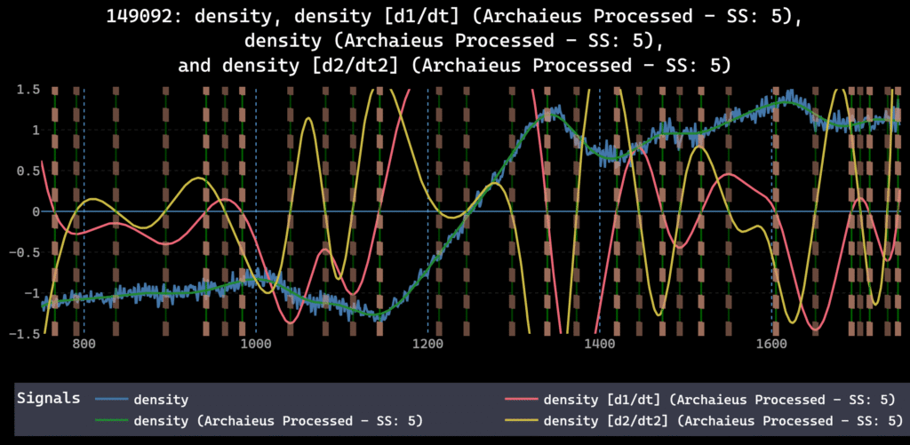Screen dimensions: 910x445
Task: Click the y-axis tick label -0.5
Action: [25, 252]
